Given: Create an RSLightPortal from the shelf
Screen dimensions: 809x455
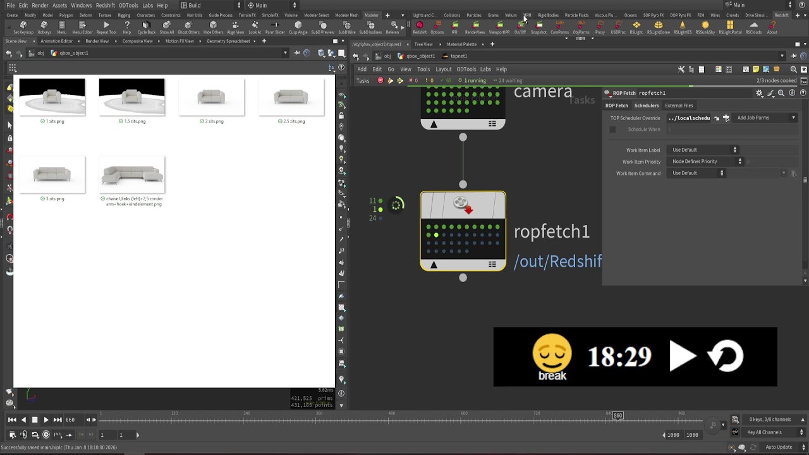Looking at the screenshot, I should point(730,28).
